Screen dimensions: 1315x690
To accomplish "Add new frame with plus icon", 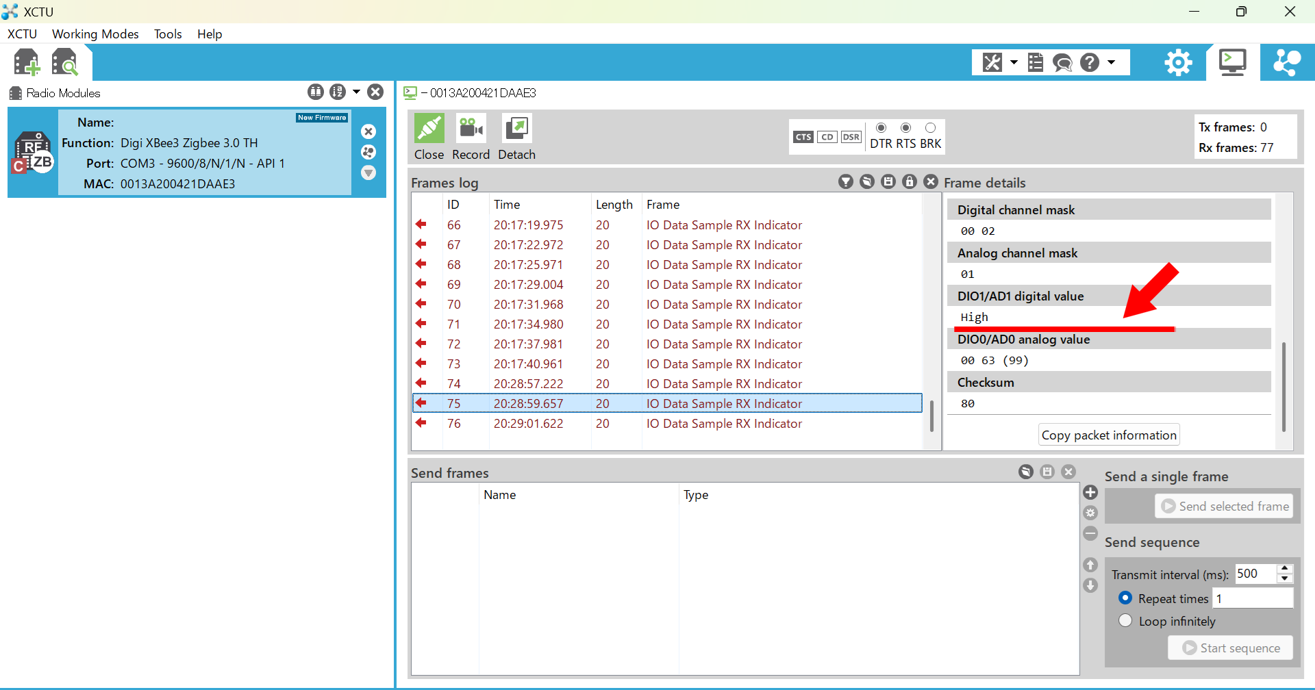I will 1091,492.
